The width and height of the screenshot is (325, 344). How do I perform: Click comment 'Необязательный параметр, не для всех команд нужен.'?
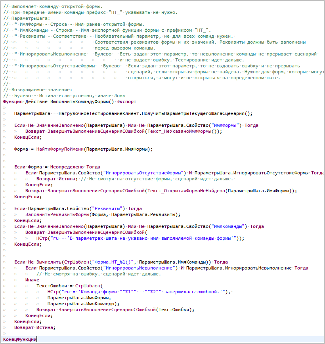tap(164, 36)
